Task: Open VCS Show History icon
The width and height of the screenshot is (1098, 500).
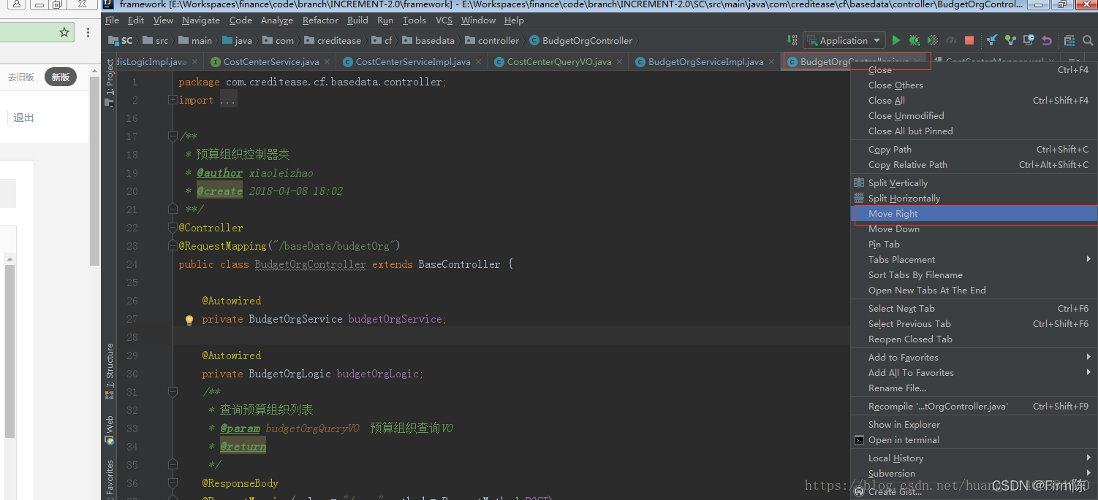Action: click(x=1029, y=41)
